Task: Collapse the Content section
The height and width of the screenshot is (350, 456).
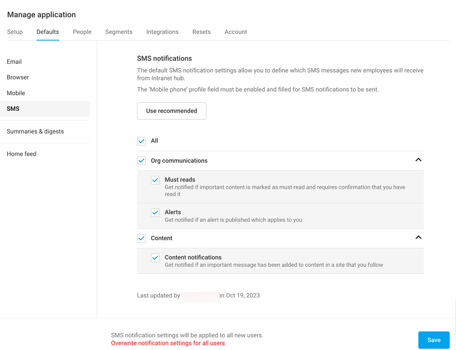Action: click(x=418, y=237)
